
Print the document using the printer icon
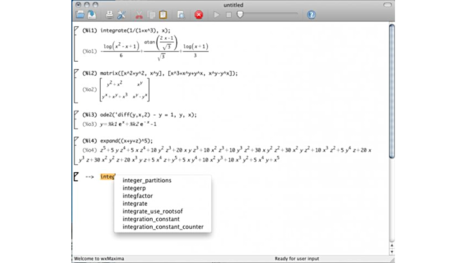[109, 14]
